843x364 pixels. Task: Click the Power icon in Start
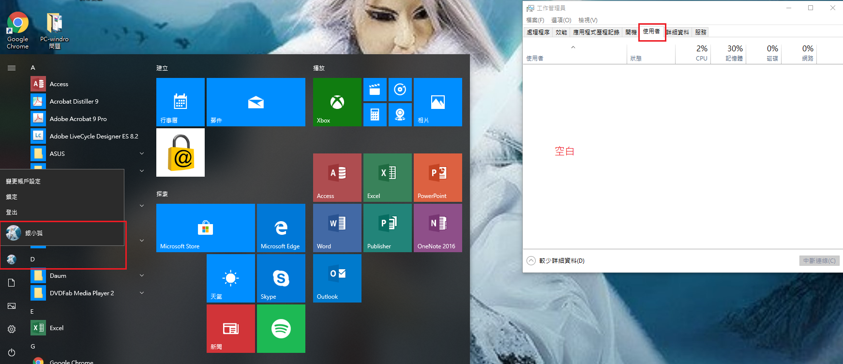(12, 352)
